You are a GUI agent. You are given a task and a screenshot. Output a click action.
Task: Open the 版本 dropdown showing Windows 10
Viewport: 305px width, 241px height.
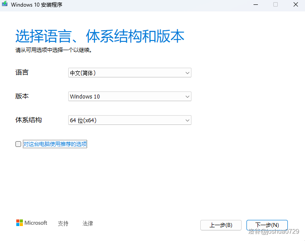tap(130, 96)
